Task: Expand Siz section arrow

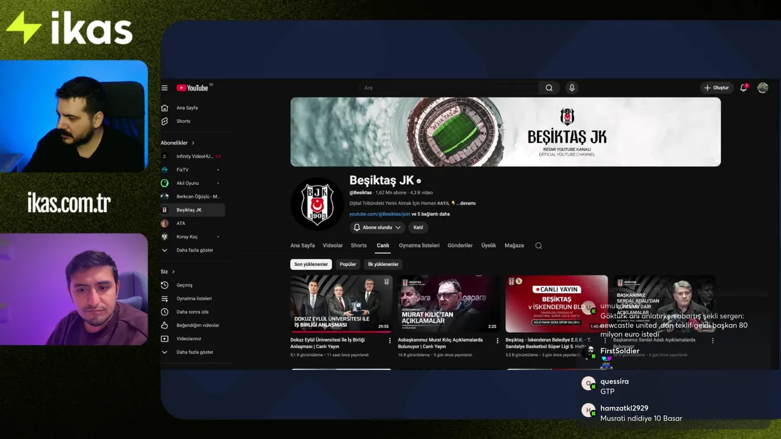Action: (x=173, y=272)
